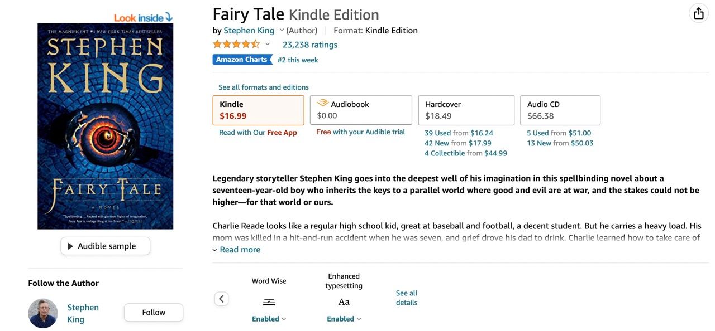Screen dimensions: 715x331
Task: Click the Enhanced typesetting Aa icon
Action: click(x=344, y=302)
